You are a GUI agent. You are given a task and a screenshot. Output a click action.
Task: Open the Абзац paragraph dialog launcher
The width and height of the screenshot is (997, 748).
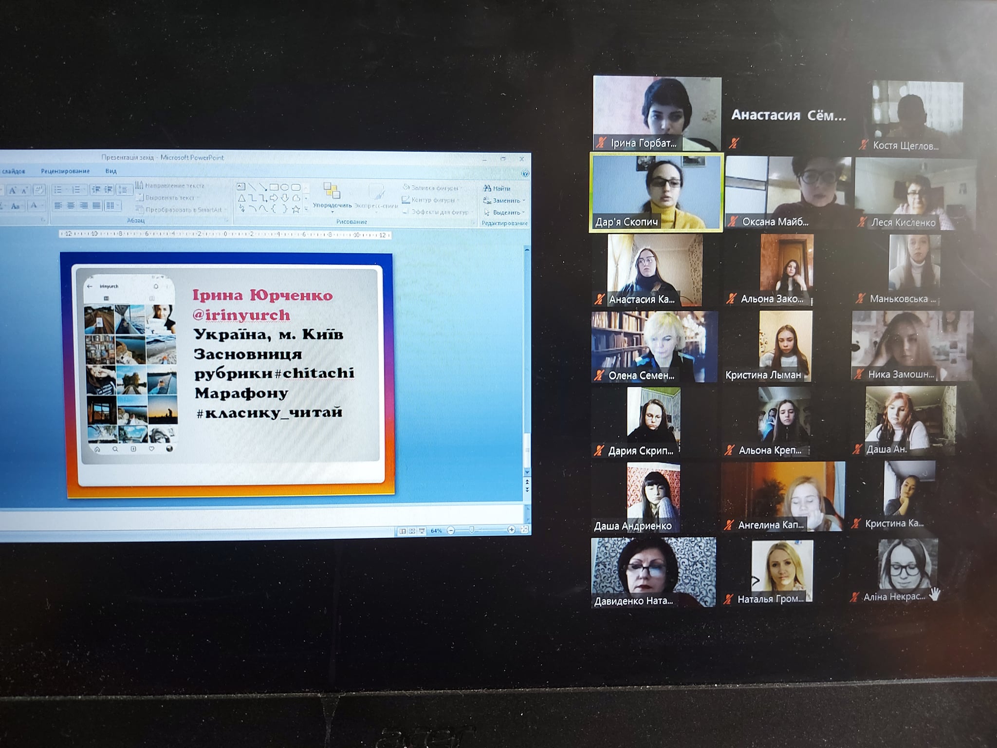point(225,220)
